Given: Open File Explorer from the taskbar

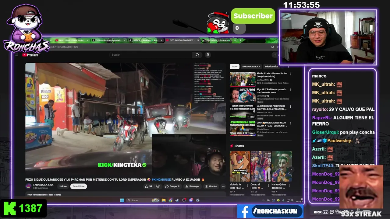Looking at the screenshot, I should [164, 200].
